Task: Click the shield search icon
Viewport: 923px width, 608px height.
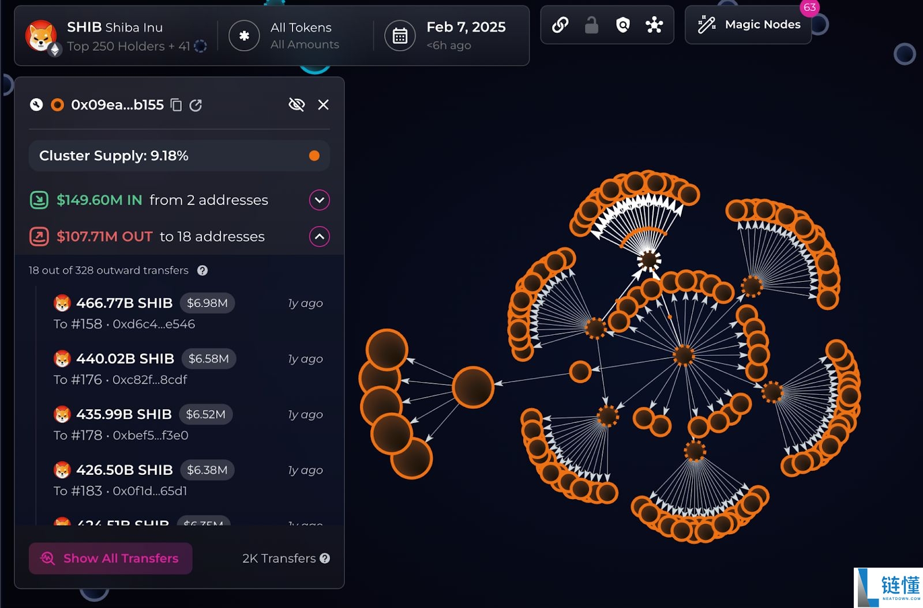Action: tap(623, 25)
